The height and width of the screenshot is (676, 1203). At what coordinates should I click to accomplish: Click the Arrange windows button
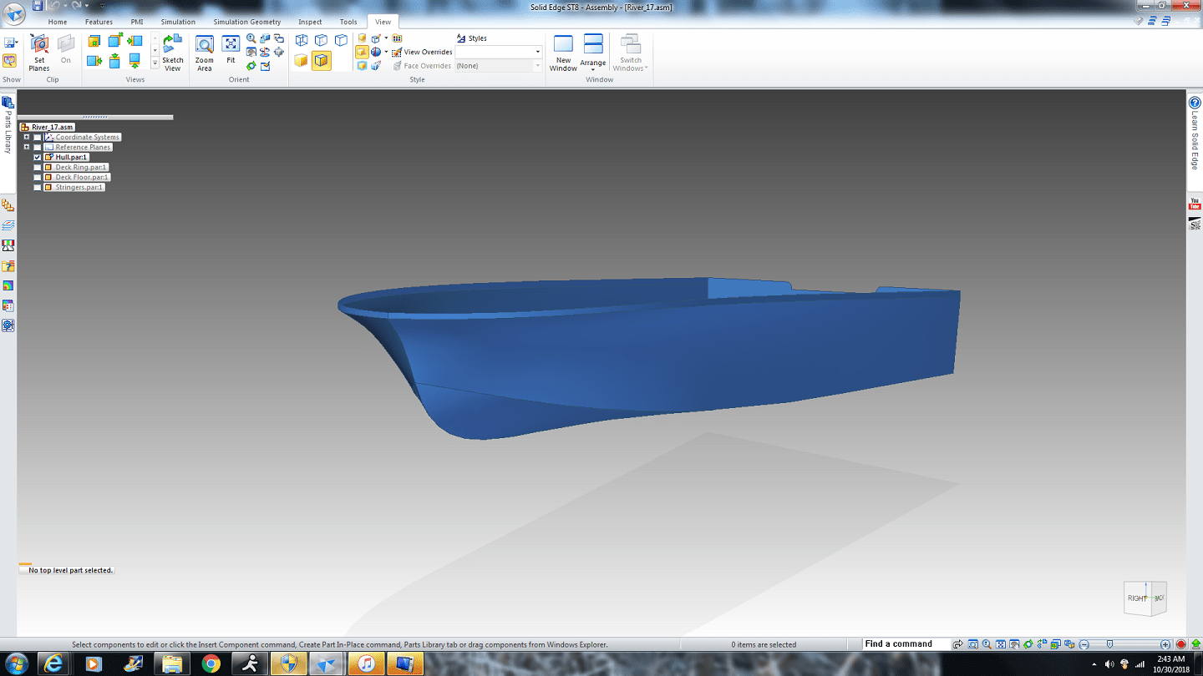coord(593,53)
